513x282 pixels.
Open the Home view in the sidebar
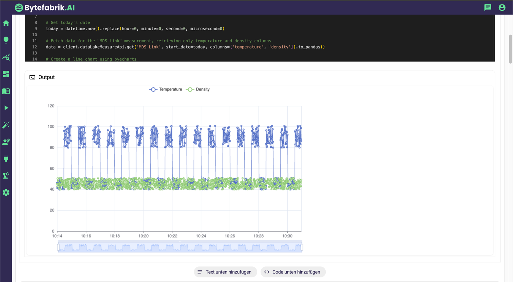coord(6,23)
